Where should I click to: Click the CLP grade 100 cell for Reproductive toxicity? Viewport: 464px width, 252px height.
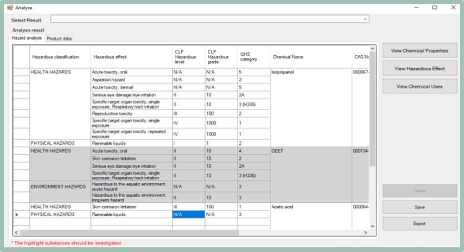pyautogui.click(x=221, y=114)
